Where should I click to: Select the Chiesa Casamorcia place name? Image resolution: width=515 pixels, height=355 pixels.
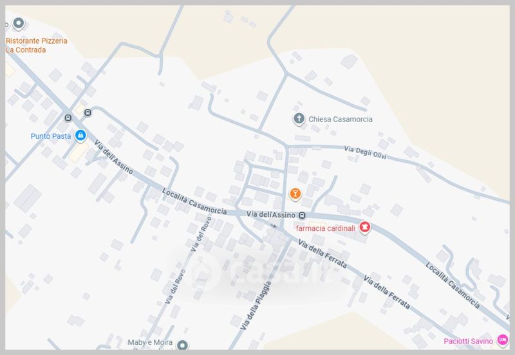click(x=341, y=119)
